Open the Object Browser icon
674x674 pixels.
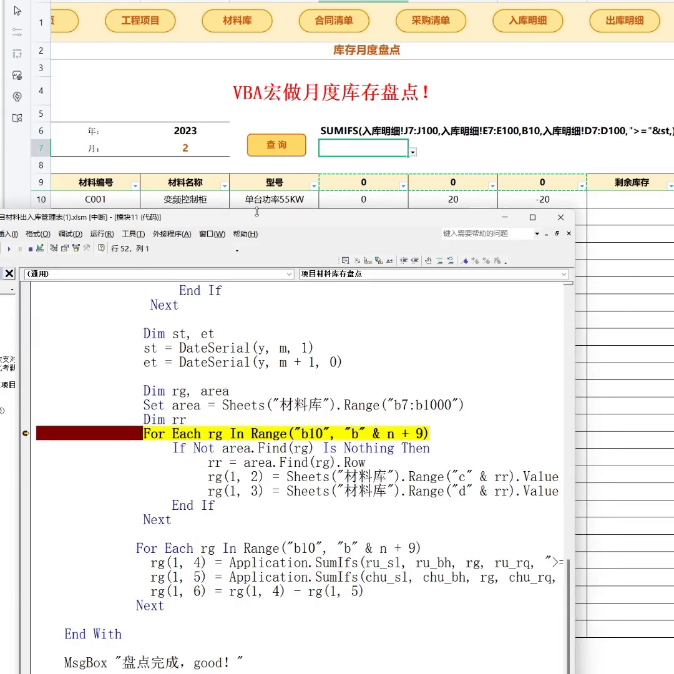tap(76, 248)
